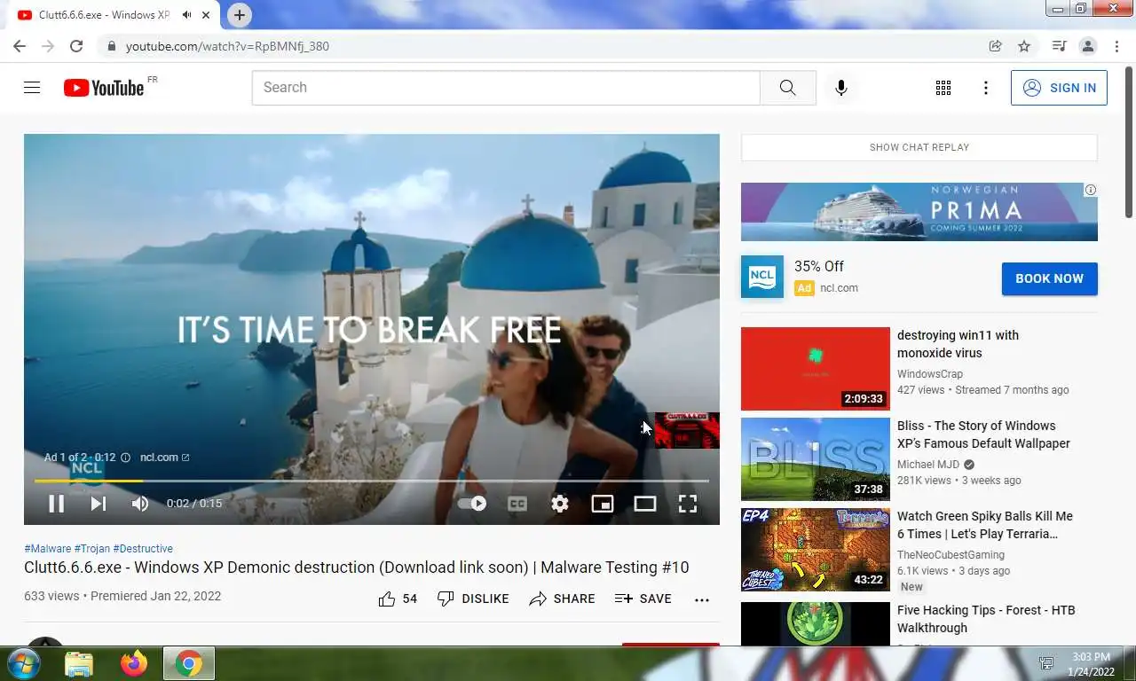Share this page icon in address bar
1136x681 pixels.
tap(996, 46)
